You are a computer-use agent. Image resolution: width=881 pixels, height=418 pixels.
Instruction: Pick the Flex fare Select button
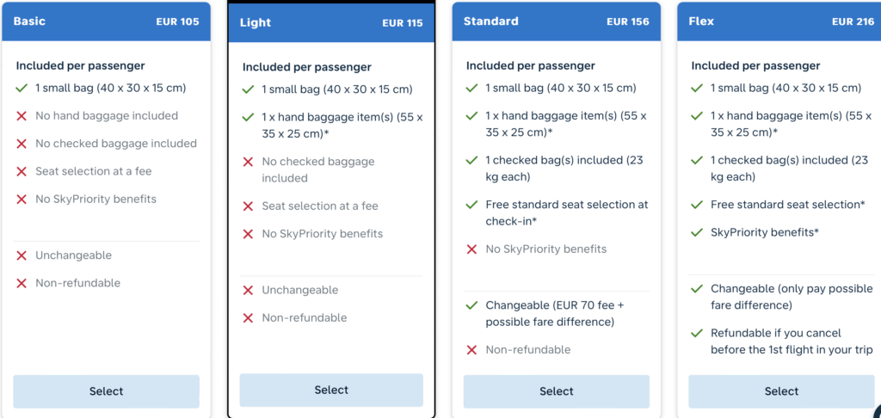tap(781, 391)
